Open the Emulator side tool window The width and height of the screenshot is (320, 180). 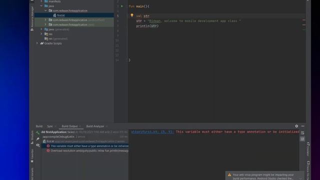pyautogui.click(x=308, y=149)
